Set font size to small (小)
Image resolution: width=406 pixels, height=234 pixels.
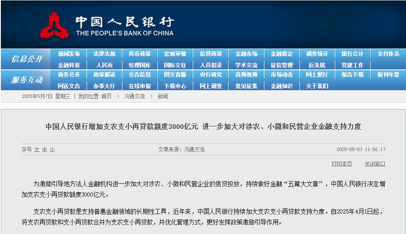(52, 150)
